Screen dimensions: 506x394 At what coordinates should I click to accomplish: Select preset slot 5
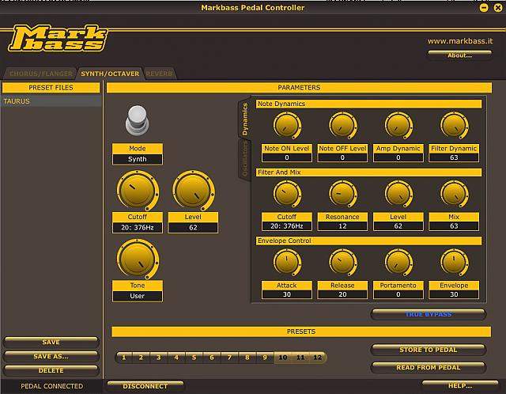coord(194,358)
